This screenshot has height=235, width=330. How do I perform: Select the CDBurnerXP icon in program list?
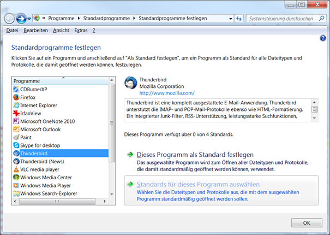16,89
